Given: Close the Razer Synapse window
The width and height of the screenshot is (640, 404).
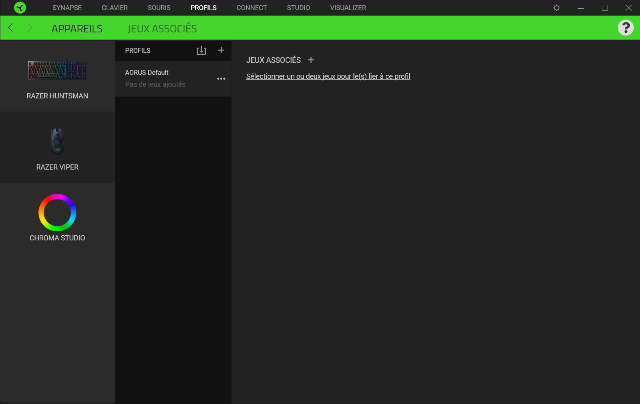Looking at the screenshot, I should [629, 8].
